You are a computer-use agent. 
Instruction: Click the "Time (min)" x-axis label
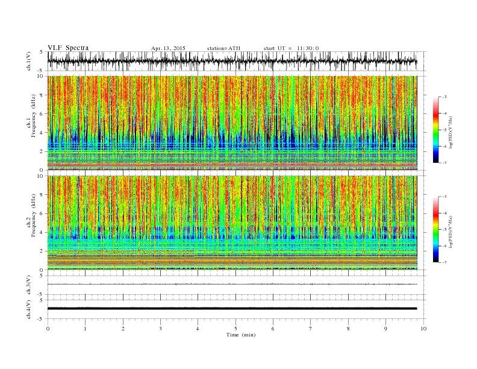tap(241, 335)
